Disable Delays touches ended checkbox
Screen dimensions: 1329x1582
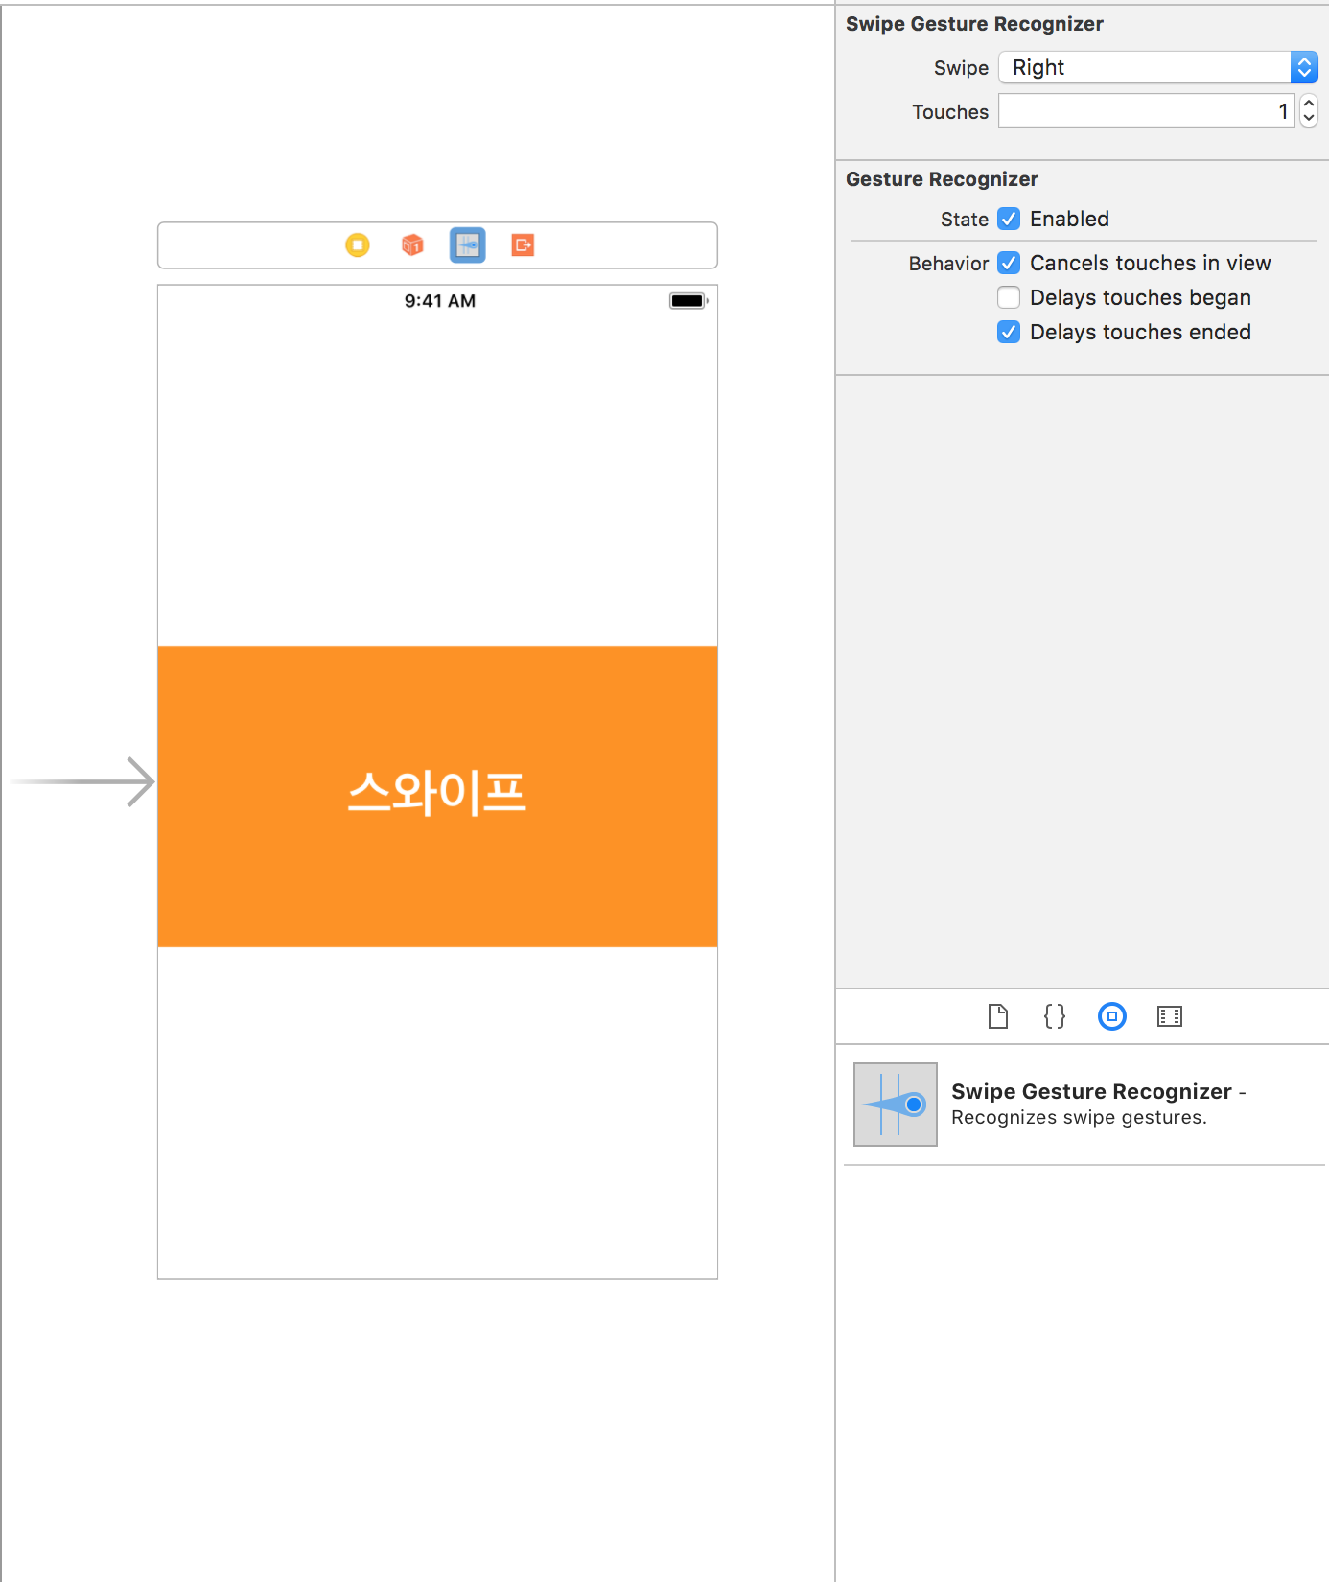coord(1009,332)
